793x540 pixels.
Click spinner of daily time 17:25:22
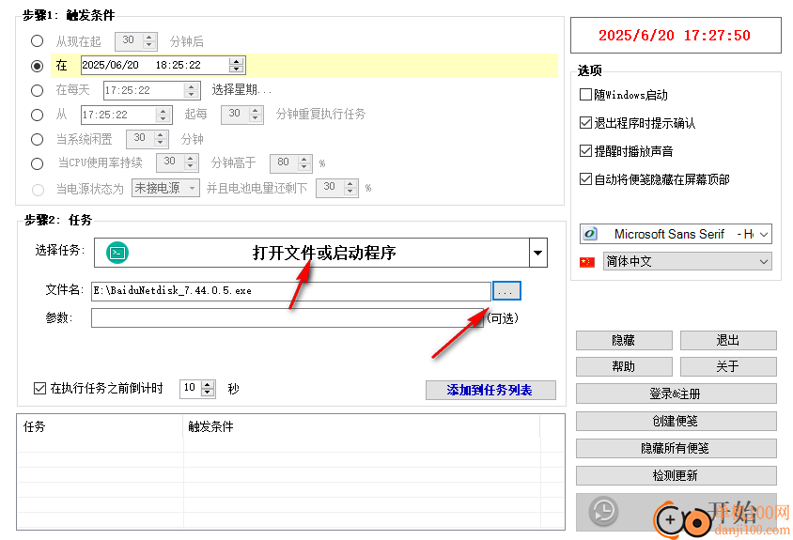191,90
